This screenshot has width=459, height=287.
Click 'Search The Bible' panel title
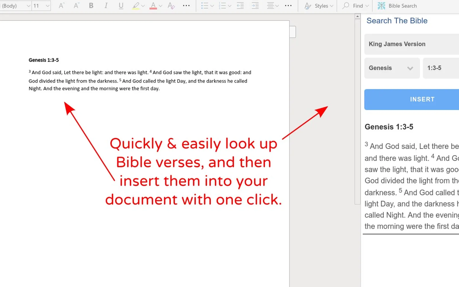pyautogui.click(x=397, y=21)
